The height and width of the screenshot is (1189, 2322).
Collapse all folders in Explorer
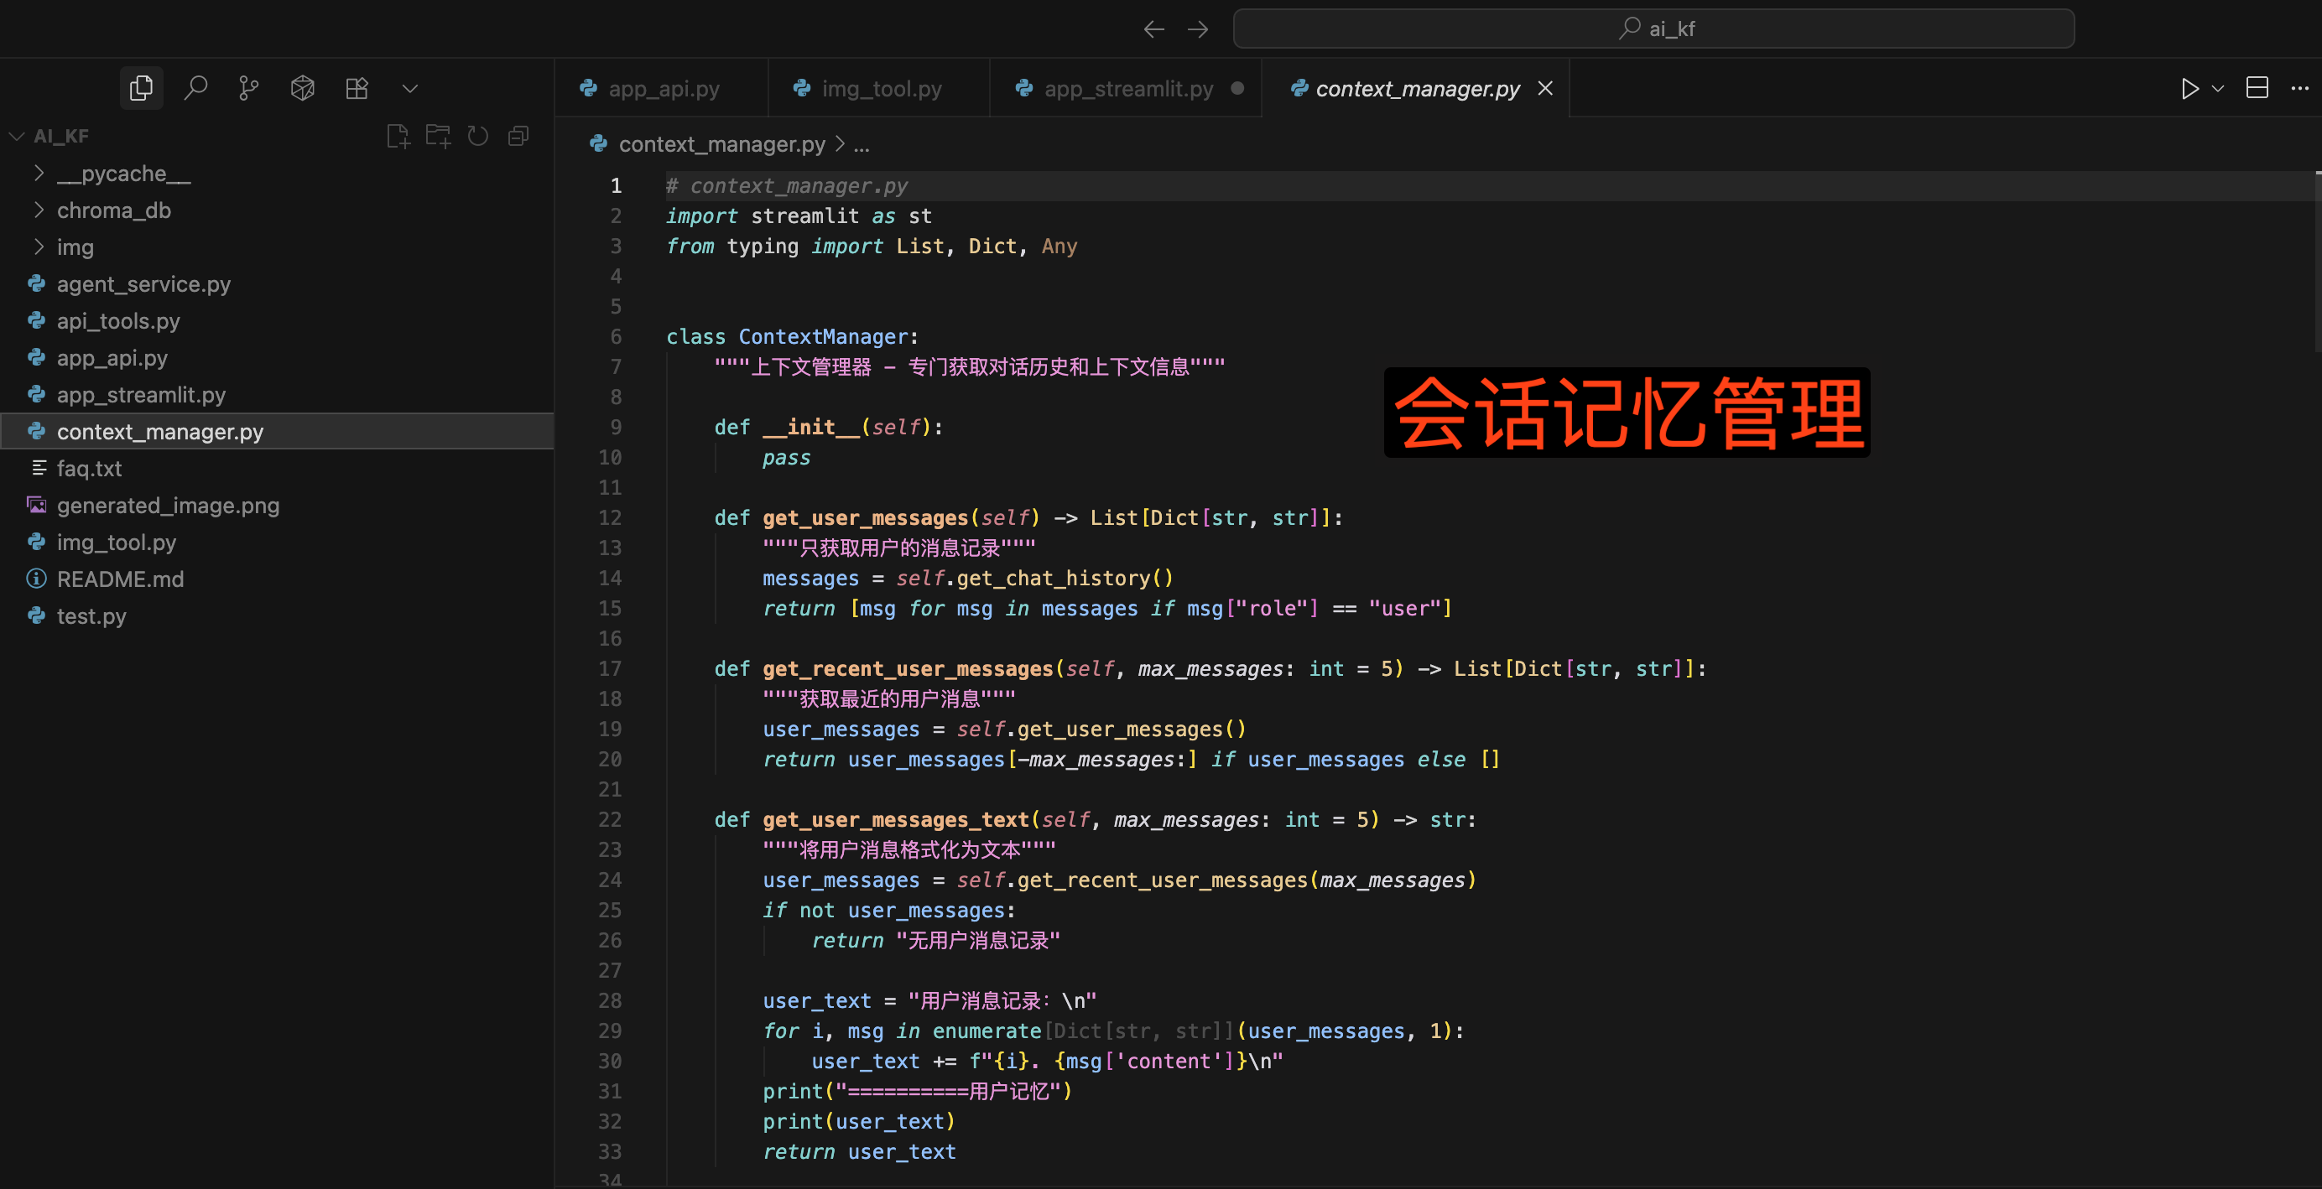pos(518,136)
